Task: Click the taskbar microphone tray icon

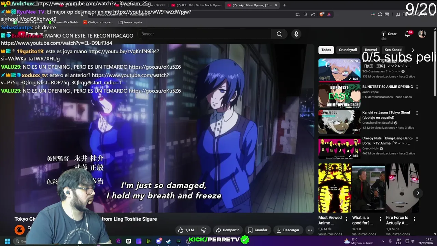Action: point(390,241)
